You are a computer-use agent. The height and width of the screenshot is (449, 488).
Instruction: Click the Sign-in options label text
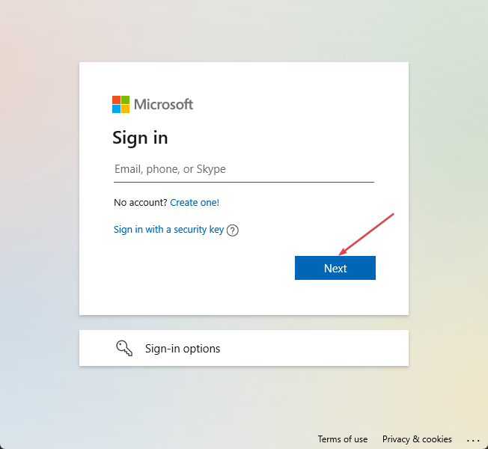(183, 349)
